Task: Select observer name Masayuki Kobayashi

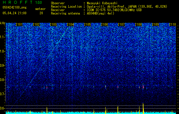Action: [x=102, y=3]
